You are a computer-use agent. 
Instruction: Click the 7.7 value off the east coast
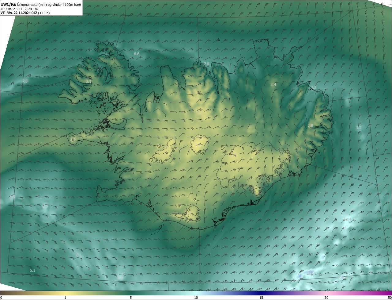[x=359, y=128]
